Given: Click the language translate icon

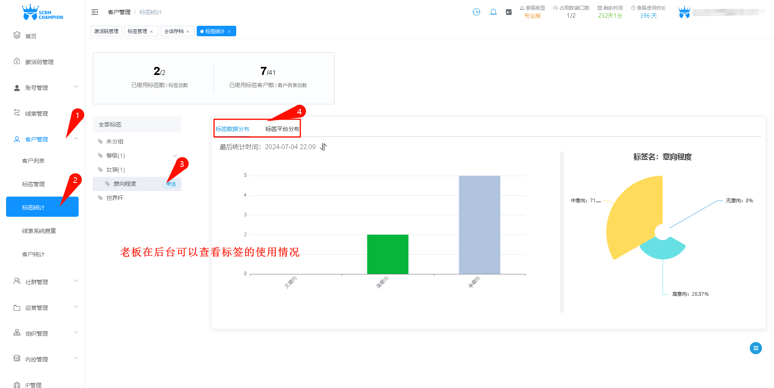Looking at the screenshot, I should point(509,12).
